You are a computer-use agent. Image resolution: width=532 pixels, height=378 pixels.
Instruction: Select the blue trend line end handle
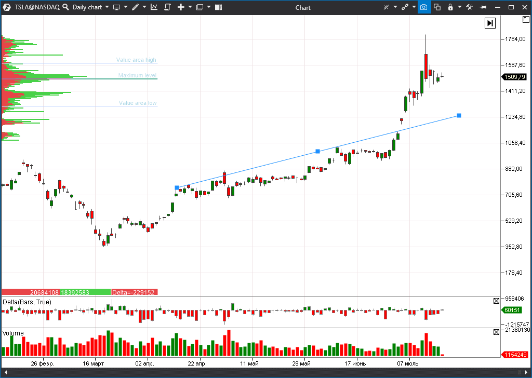459,115
